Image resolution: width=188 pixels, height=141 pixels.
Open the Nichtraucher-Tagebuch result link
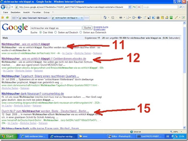tap(40, 76)
